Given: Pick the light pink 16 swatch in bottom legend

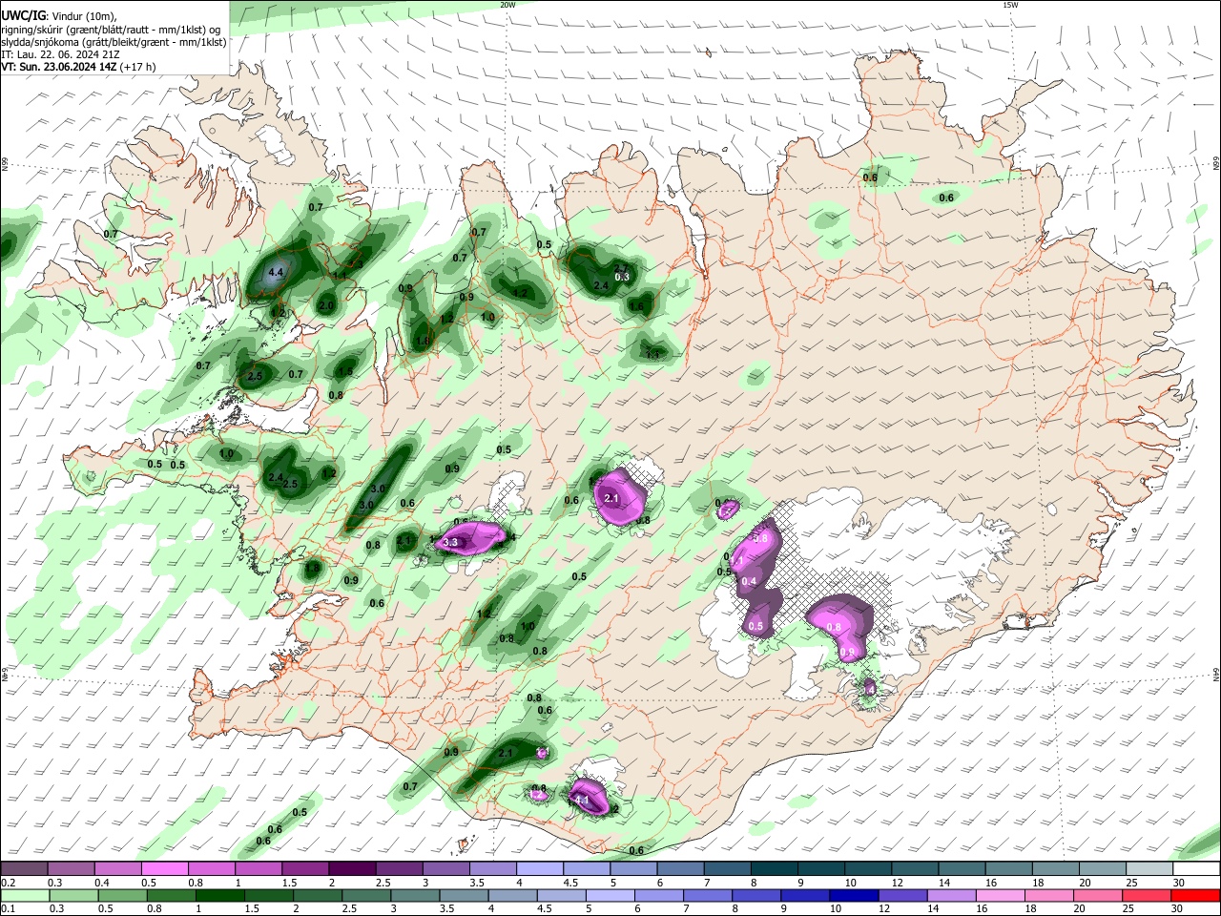Looking at the screenshot, I should (x=1001, y=895).
